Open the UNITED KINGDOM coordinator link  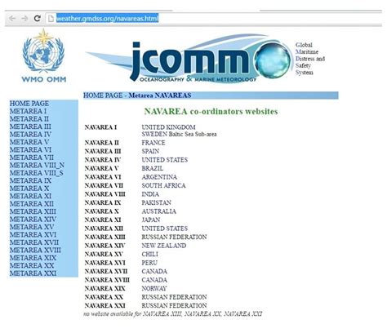(x=168, y=127)
